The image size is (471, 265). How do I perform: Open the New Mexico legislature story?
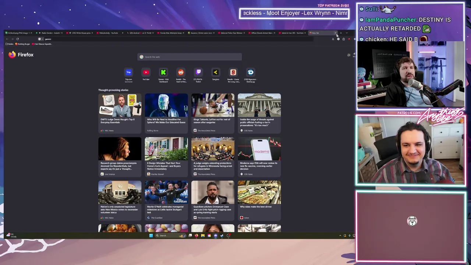click(x=120, y=200)
